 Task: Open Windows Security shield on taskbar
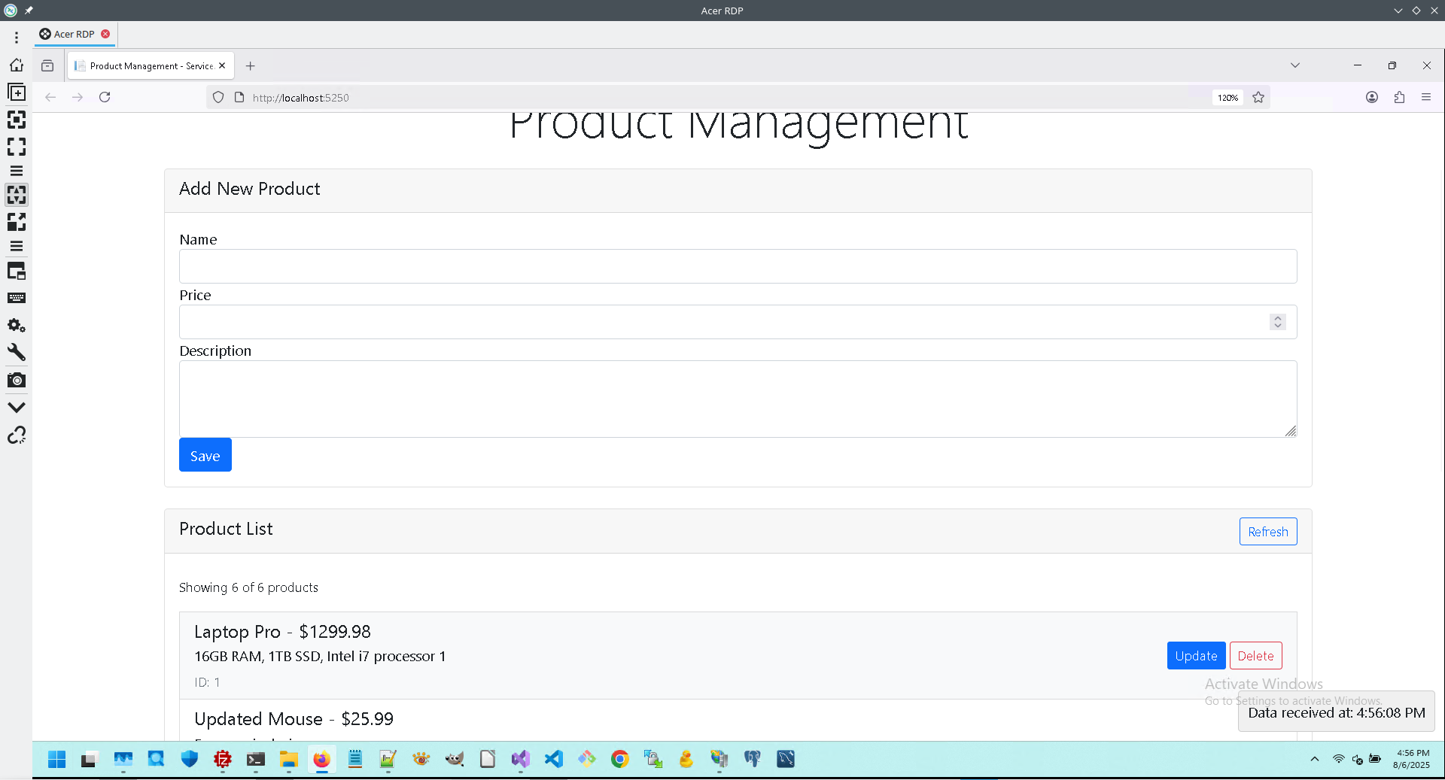coord(190,759)
